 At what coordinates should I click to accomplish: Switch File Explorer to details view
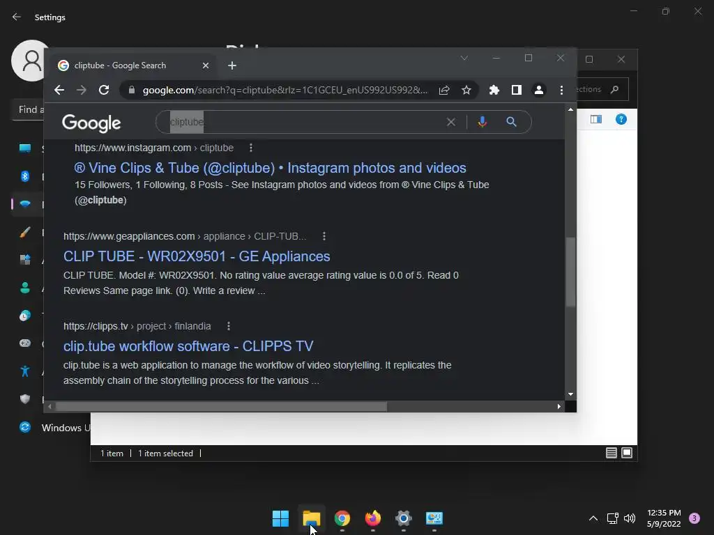click(x=611, y=453)
